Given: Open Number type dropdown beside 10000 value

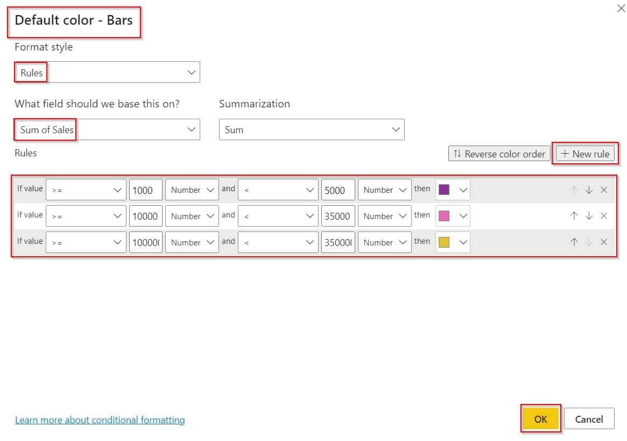Looking at the screenshot, I should coord(192,216).
